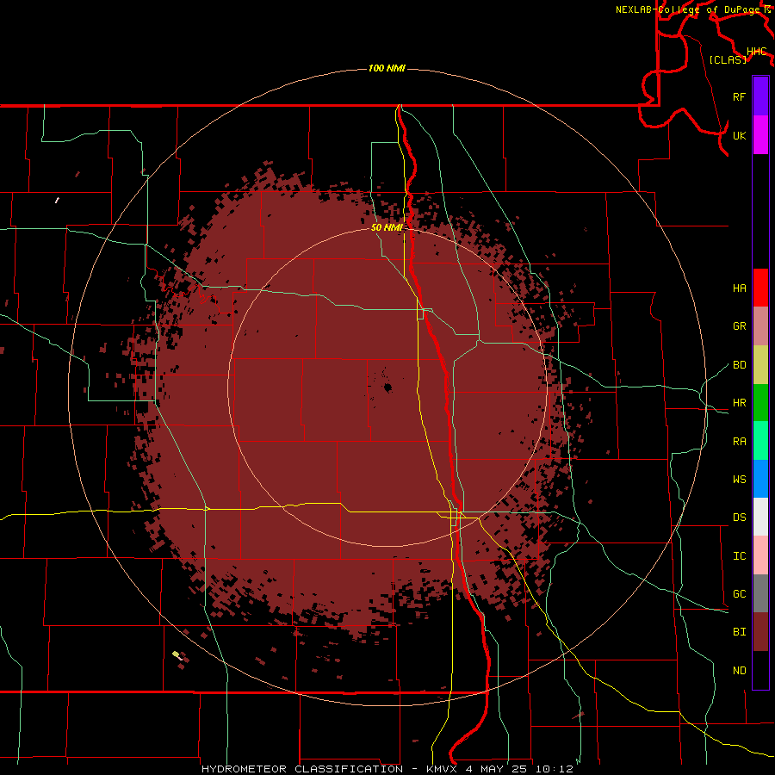Screen dimensions: 775x775
Task: Click the BD yellow legend swatch
Action: pos(760,365)
